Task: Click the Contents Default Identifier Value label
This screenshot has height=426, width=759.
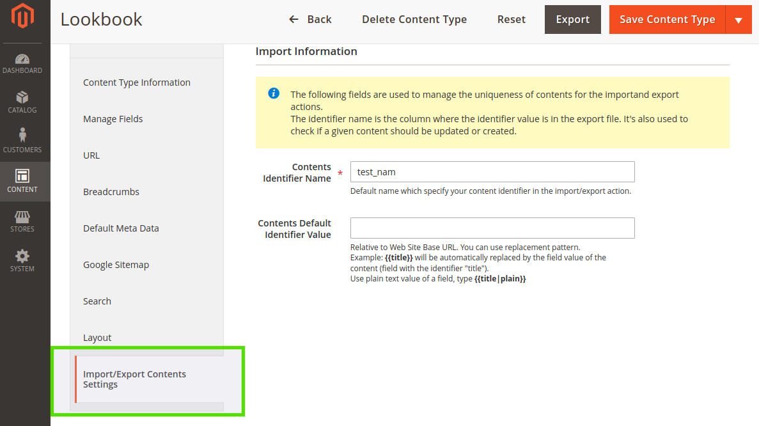Action: click(x=295, y=229)
